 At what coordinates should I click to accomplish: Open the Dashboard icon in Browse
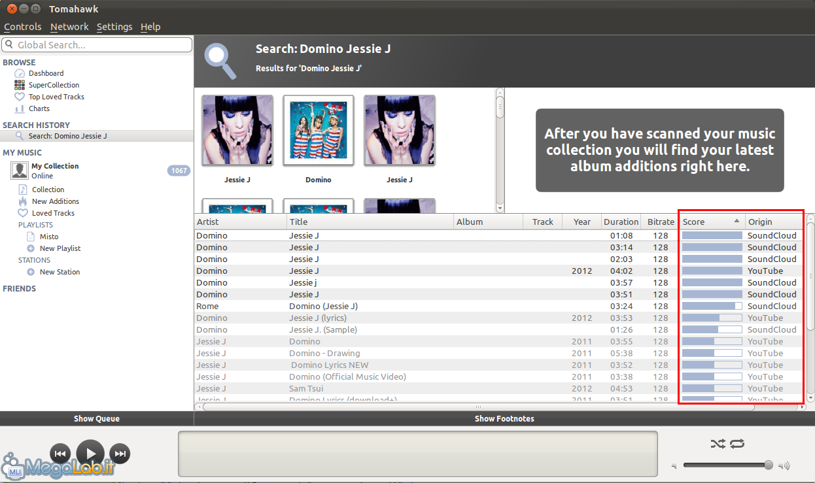click(20, 73)
